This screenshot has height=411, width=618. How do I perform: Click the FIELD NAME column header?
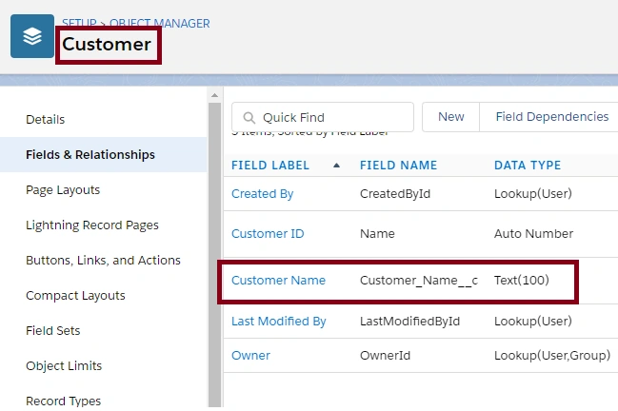398,166
